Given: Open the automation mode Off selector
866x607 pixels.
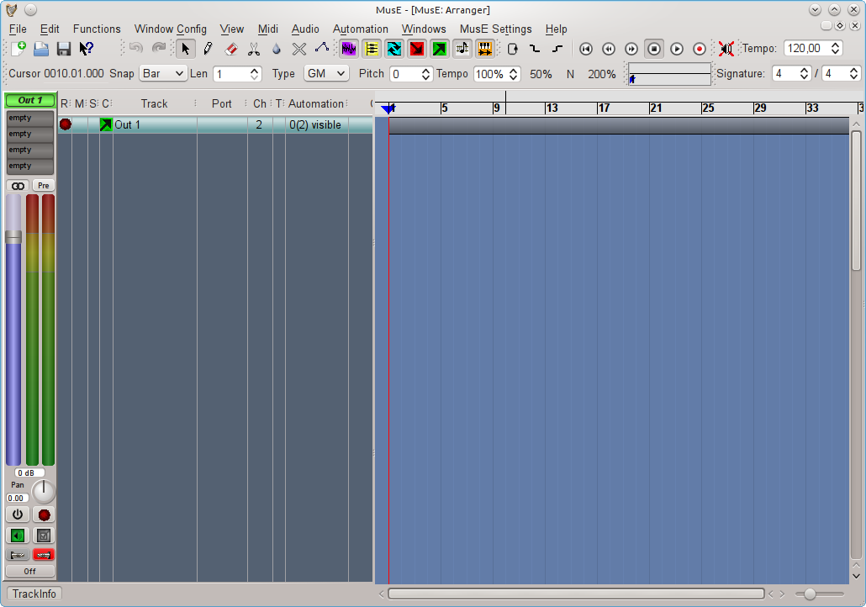Looking at the screenshot, I should click(30, 571).
